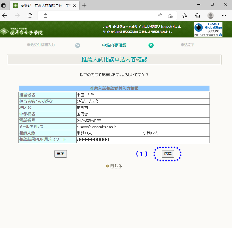The width and height of the screenshot is (236, 230).
Task: Open a new tab with plus button
Action: pos(84,5)
